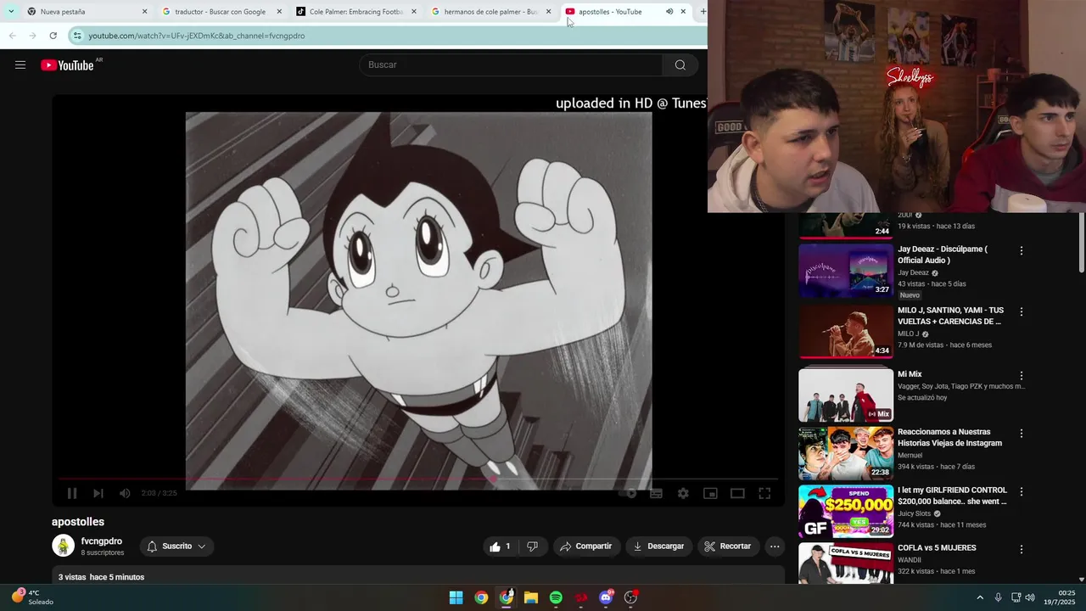Screen dimensions: 1086x611
Task: Open options menu for Reaccionamos video
Action: [1022, 434]
